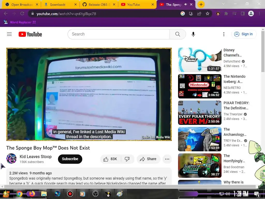Open Chrome extensions puzzle icon
The height and width of the screenshot is (199, 265).
point(226,13)
